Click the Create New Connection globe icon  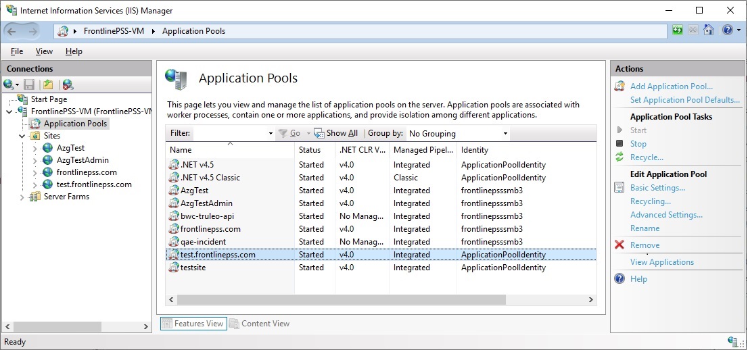point(9,85)
